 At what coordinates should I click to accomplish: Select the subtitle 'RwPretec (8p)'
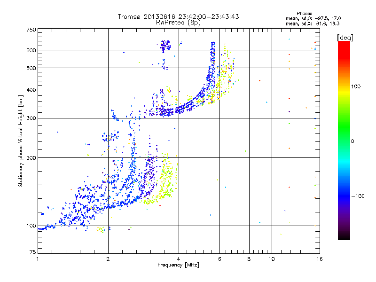[178, 23]
